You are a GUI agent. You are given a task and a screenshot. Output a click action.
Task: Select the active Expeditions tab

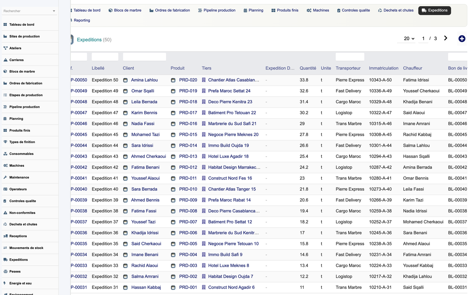point(434,10)
